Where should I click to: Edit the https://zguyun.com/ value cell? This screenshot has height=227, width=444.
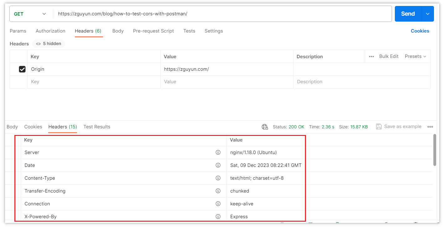click(x=227, y=69)
